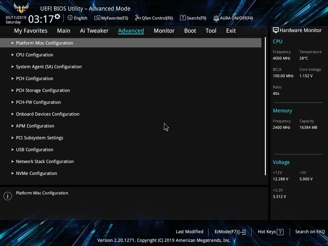Expand System Agent (SA) Configuration arrow
Image resolution: width=328 pixels, height=246 pixels.
(12, 67)
